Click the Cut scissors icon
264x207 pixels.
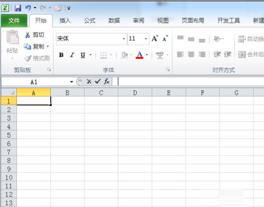[x=27, y=35]
